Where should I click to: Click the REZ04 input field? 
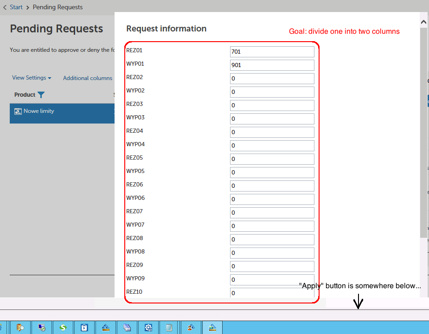272,132
